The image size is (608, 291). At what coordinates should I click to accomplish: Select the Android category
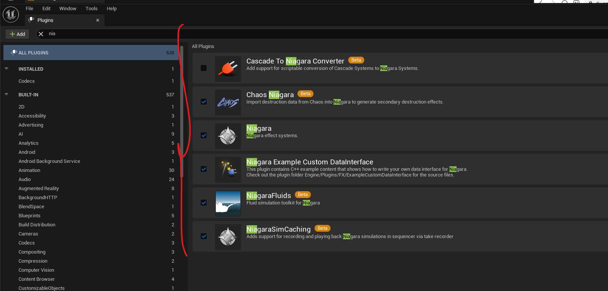point(91,152)
